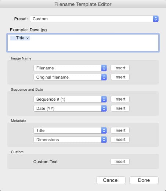This screenshot has width=166, height=191.
Task: Insert the Dimensions token
Action: pyautogui.click(x=120, y=140)
